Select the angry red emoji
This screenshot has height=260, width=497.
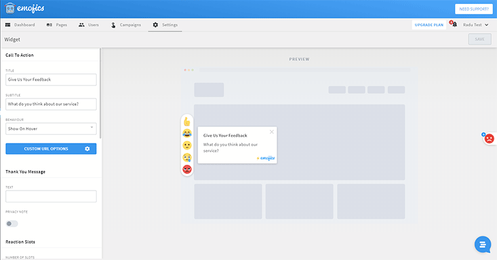click(187, 169)
